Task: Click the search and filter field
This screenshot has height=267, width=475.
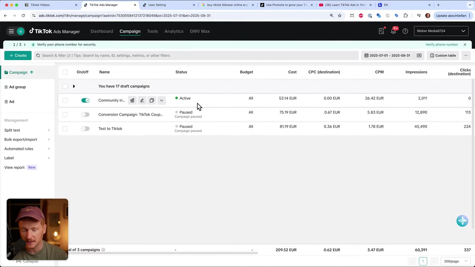Action: coord(196,56)
